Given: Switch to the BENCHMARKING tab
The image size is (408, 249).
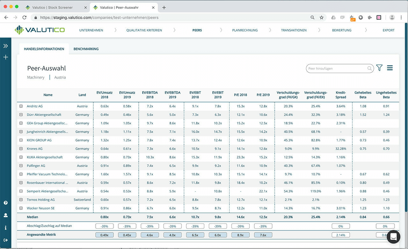Looking at the screenshot, I should point(86,49).
